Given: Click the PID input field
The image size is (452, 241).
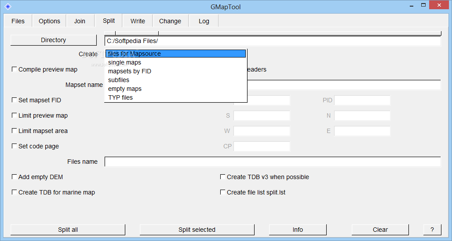Looking at the screenshot, I should pyautogui.click(x=362, y=100).
